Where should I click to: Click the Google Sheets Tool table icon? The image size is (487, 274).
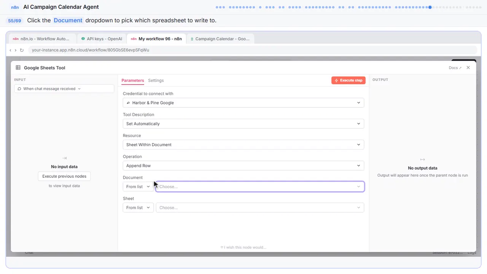[18, 68]
